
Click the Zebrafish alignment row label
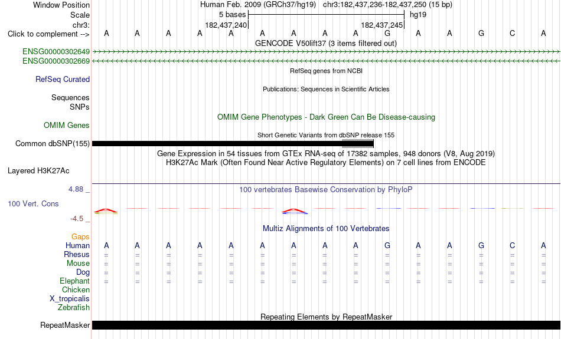pyautogui.click(x=74, y=307)
